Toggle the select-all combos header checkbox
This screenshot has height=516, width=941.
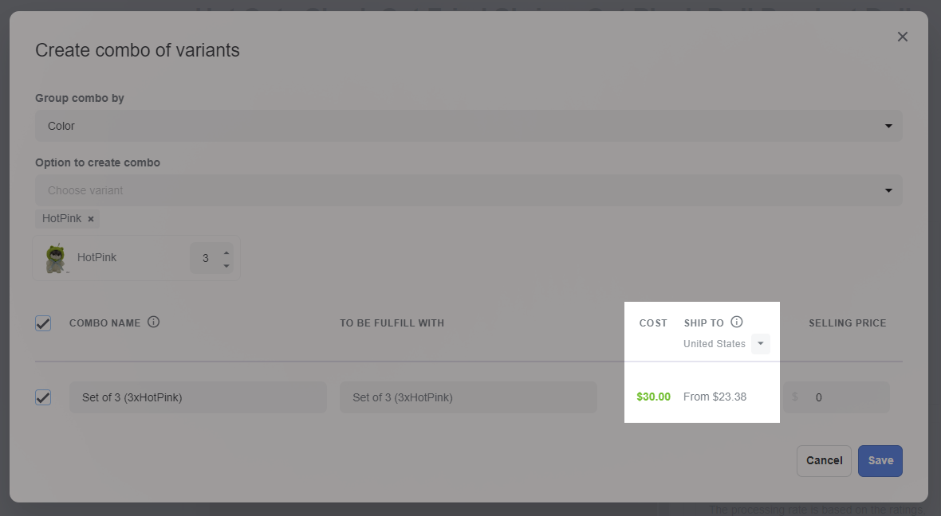click(42, 323)
